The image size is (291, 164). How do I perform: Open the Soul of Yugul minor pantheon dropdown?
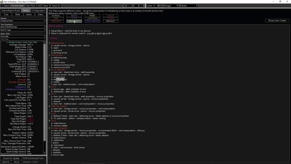tap(23, 30)
